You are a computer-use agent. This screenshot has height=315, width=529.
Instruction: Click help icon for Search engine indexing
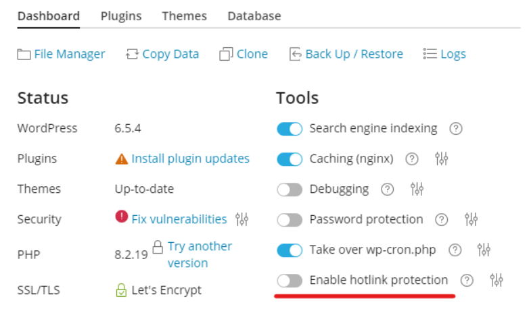pyautogui.click(x=456, y=129)
